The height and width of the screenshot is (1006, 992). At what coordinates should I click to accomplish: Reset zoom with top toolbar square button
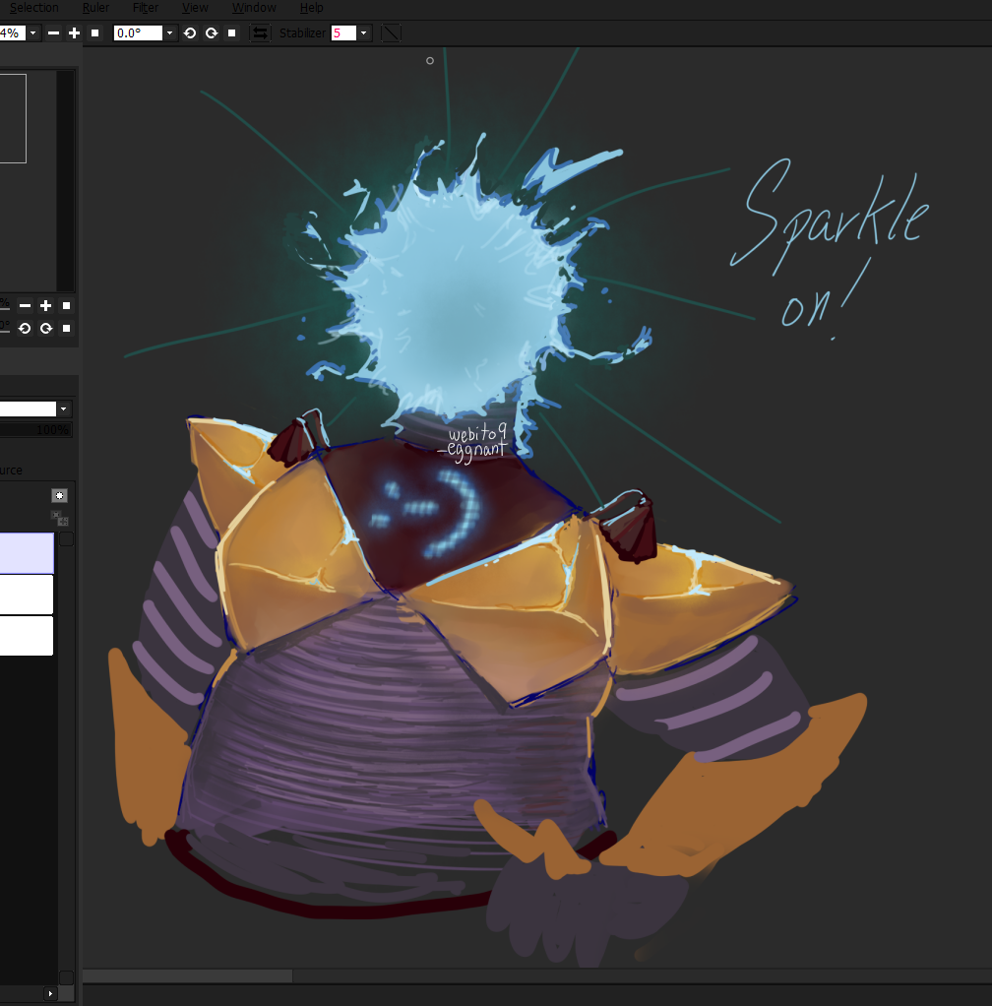click(94, 33)
